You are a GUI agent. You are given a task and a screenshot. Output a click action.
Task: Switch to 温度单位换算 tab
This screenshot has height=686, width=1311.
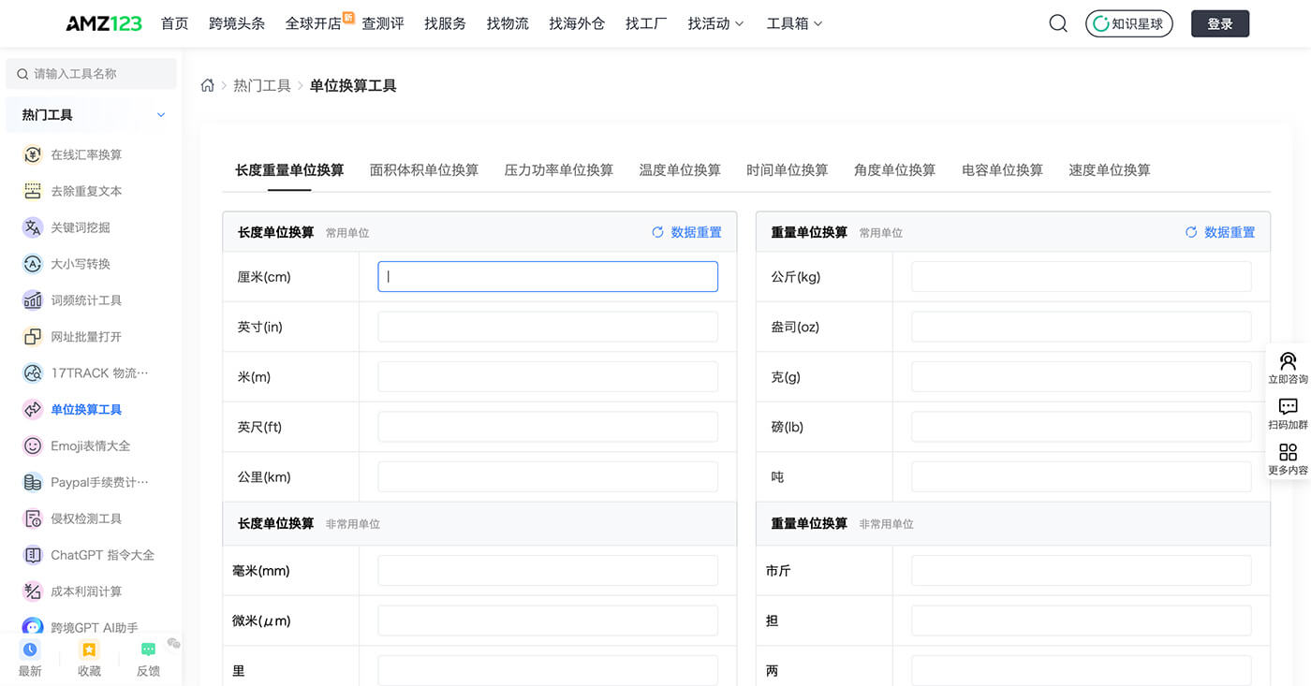tap(680, 169)
